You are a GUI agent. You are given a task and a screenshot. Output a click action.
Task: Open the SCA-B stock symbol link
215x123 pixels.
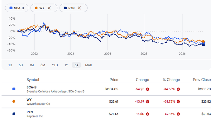click(x=31, y=87)
